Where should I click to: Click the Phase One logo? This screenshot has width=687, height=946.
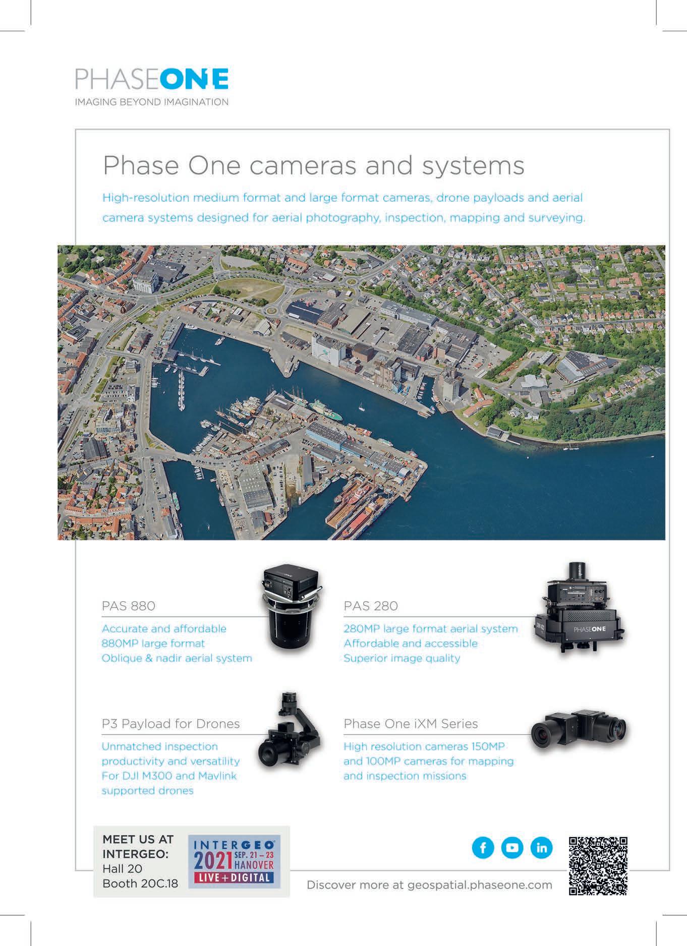tap(152, 79)
